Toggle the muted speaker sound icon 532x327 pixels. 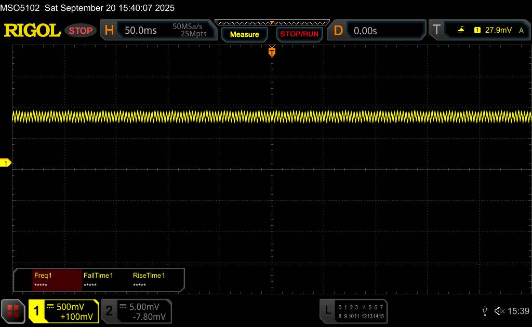[499, 311]
